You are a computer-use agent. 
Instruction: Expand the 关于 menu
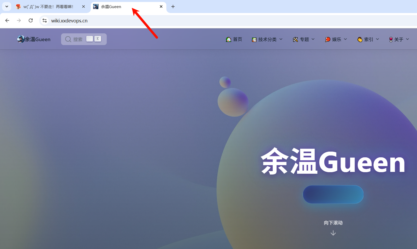pos(399,39)
